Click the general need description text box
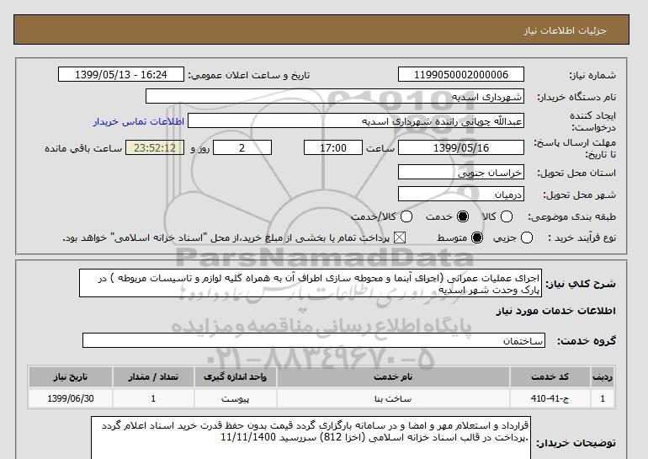The width and height of the screenshot is (648, 459). [311, 283]
